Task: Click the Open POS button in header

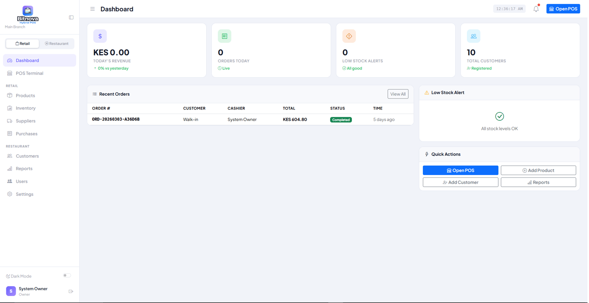Action: [563, 9]
